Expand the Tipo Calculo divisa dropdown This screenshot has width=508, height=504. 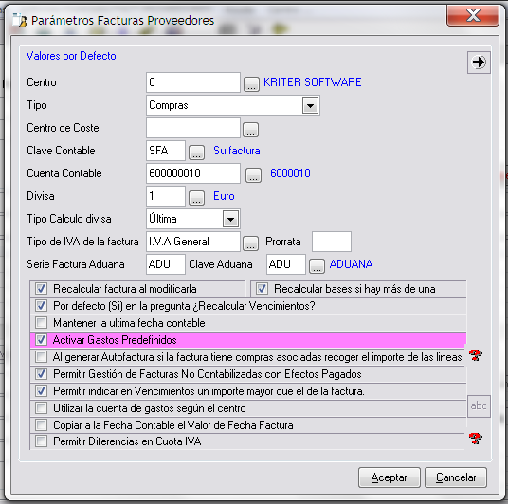[x=230, y=219]
